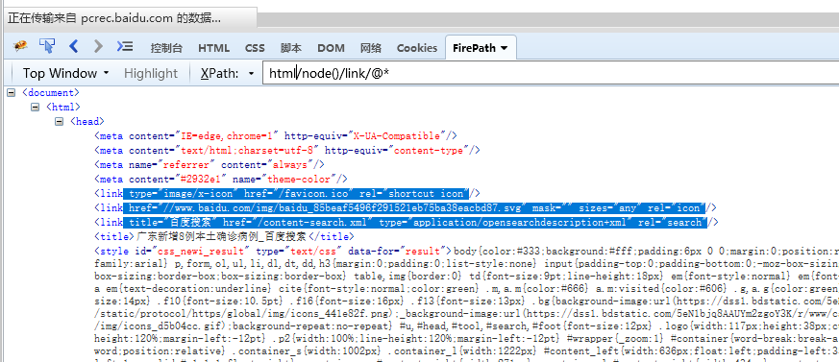Click the "always" attribute value
839x362 pixels.
[290, 165]
